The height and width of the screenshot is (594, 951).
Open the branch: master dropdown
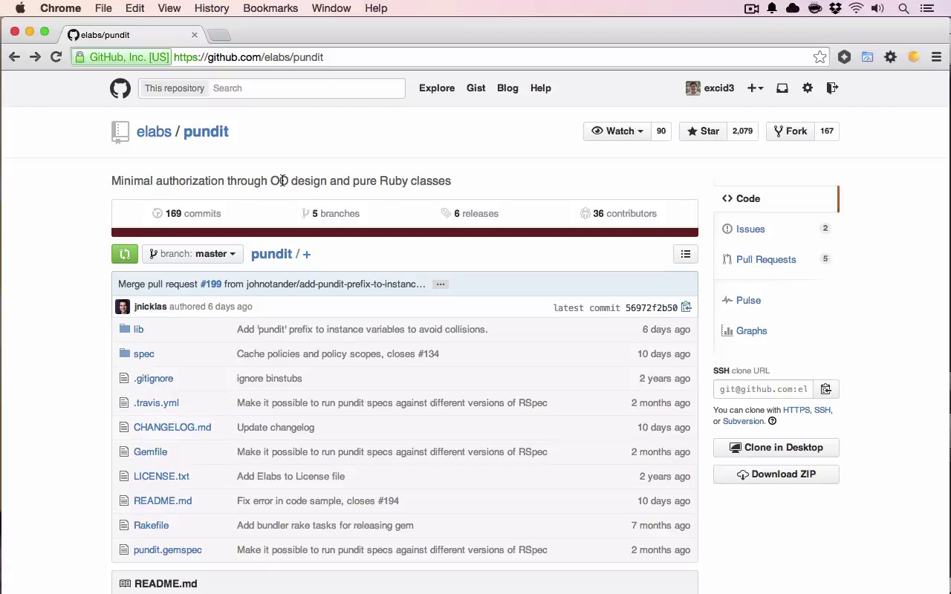pyautogui.click(x=192, y=254)
